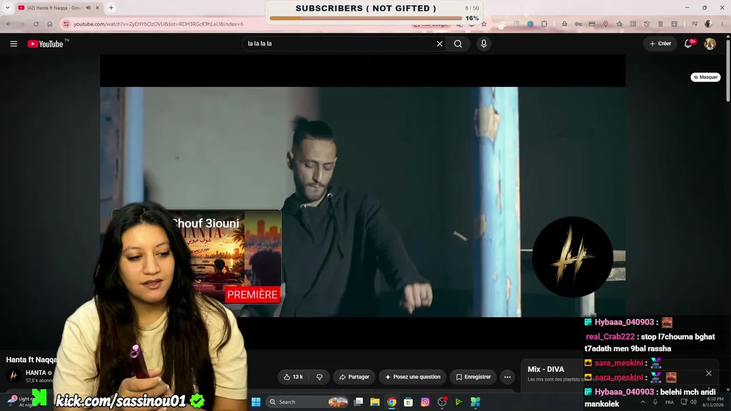Mute the tab via speaker icon
The width and height of the screenshot is (731, 411).
point(88,8)
